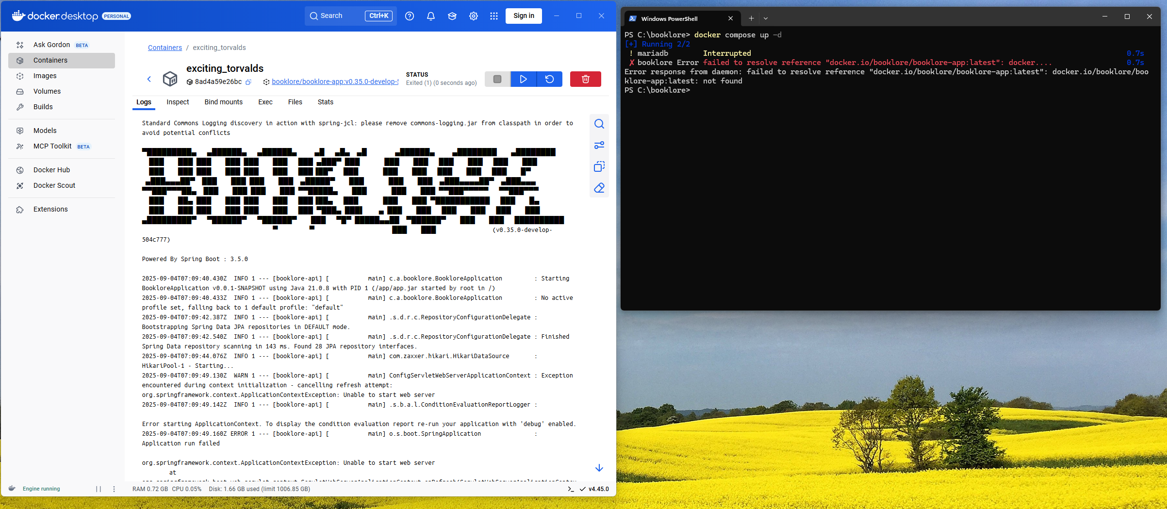Screen dimensions: 1167x509
Task: Click the PowerShell command prompt line
Action: coord(657,90)
